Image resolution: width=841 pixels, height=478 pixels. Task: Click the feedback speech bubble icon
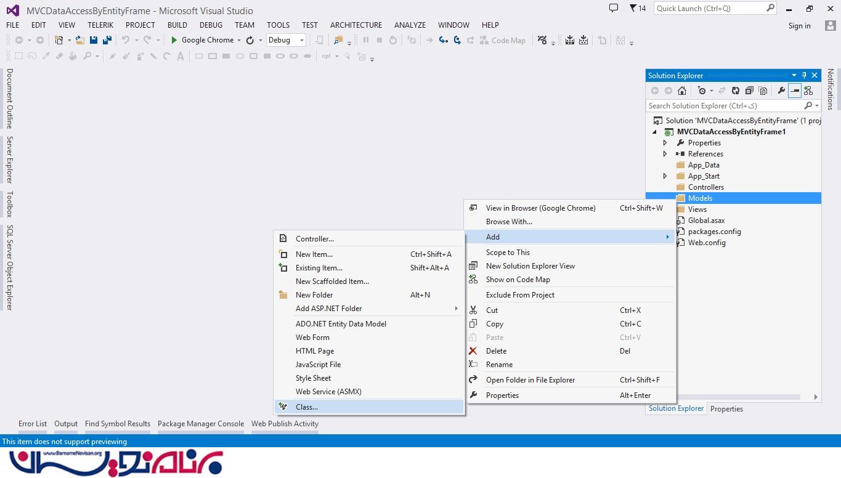pyautogui.click(x=613, y=9)
